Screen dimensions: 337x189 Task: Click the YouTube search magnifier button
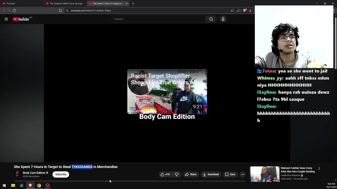[x=211, y=19]
